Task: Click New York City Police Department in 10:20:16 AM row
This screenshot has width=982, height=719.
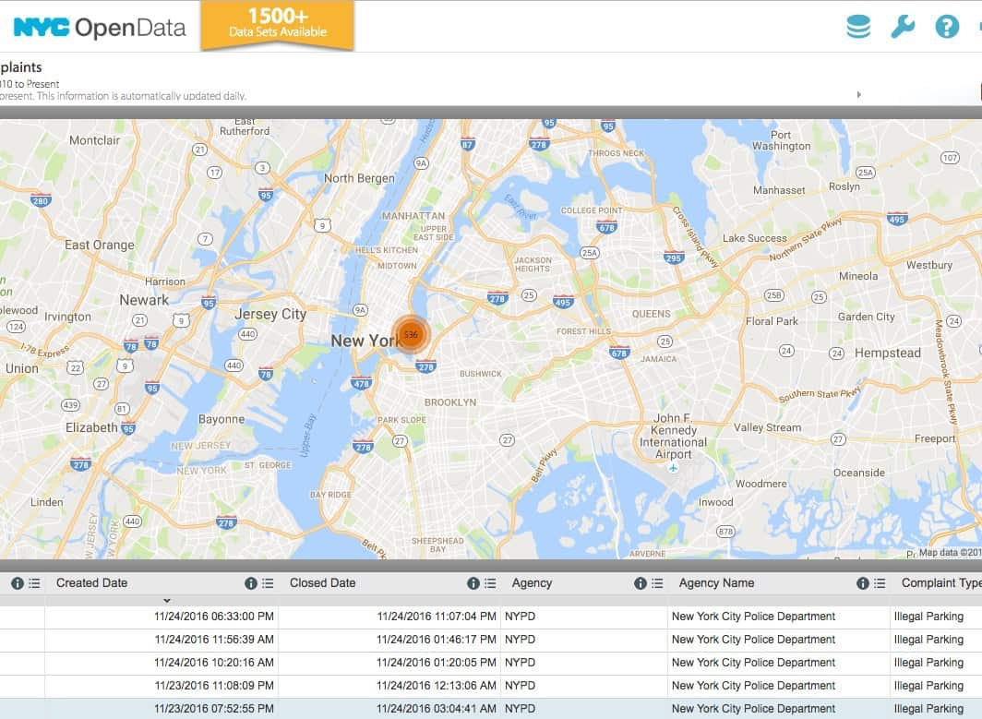Action: pyautogui.click(x=753, y=663)
